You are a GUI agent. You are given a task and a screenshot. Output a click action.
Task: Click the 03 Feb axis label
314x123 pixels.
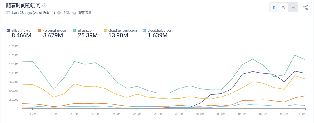point(221,114)
